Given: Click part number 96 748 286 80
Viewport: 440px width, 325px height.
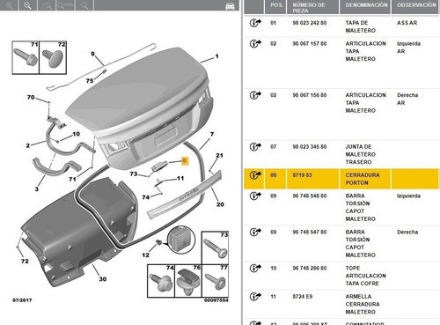Looking at the screenshot, I should point(309,268).
